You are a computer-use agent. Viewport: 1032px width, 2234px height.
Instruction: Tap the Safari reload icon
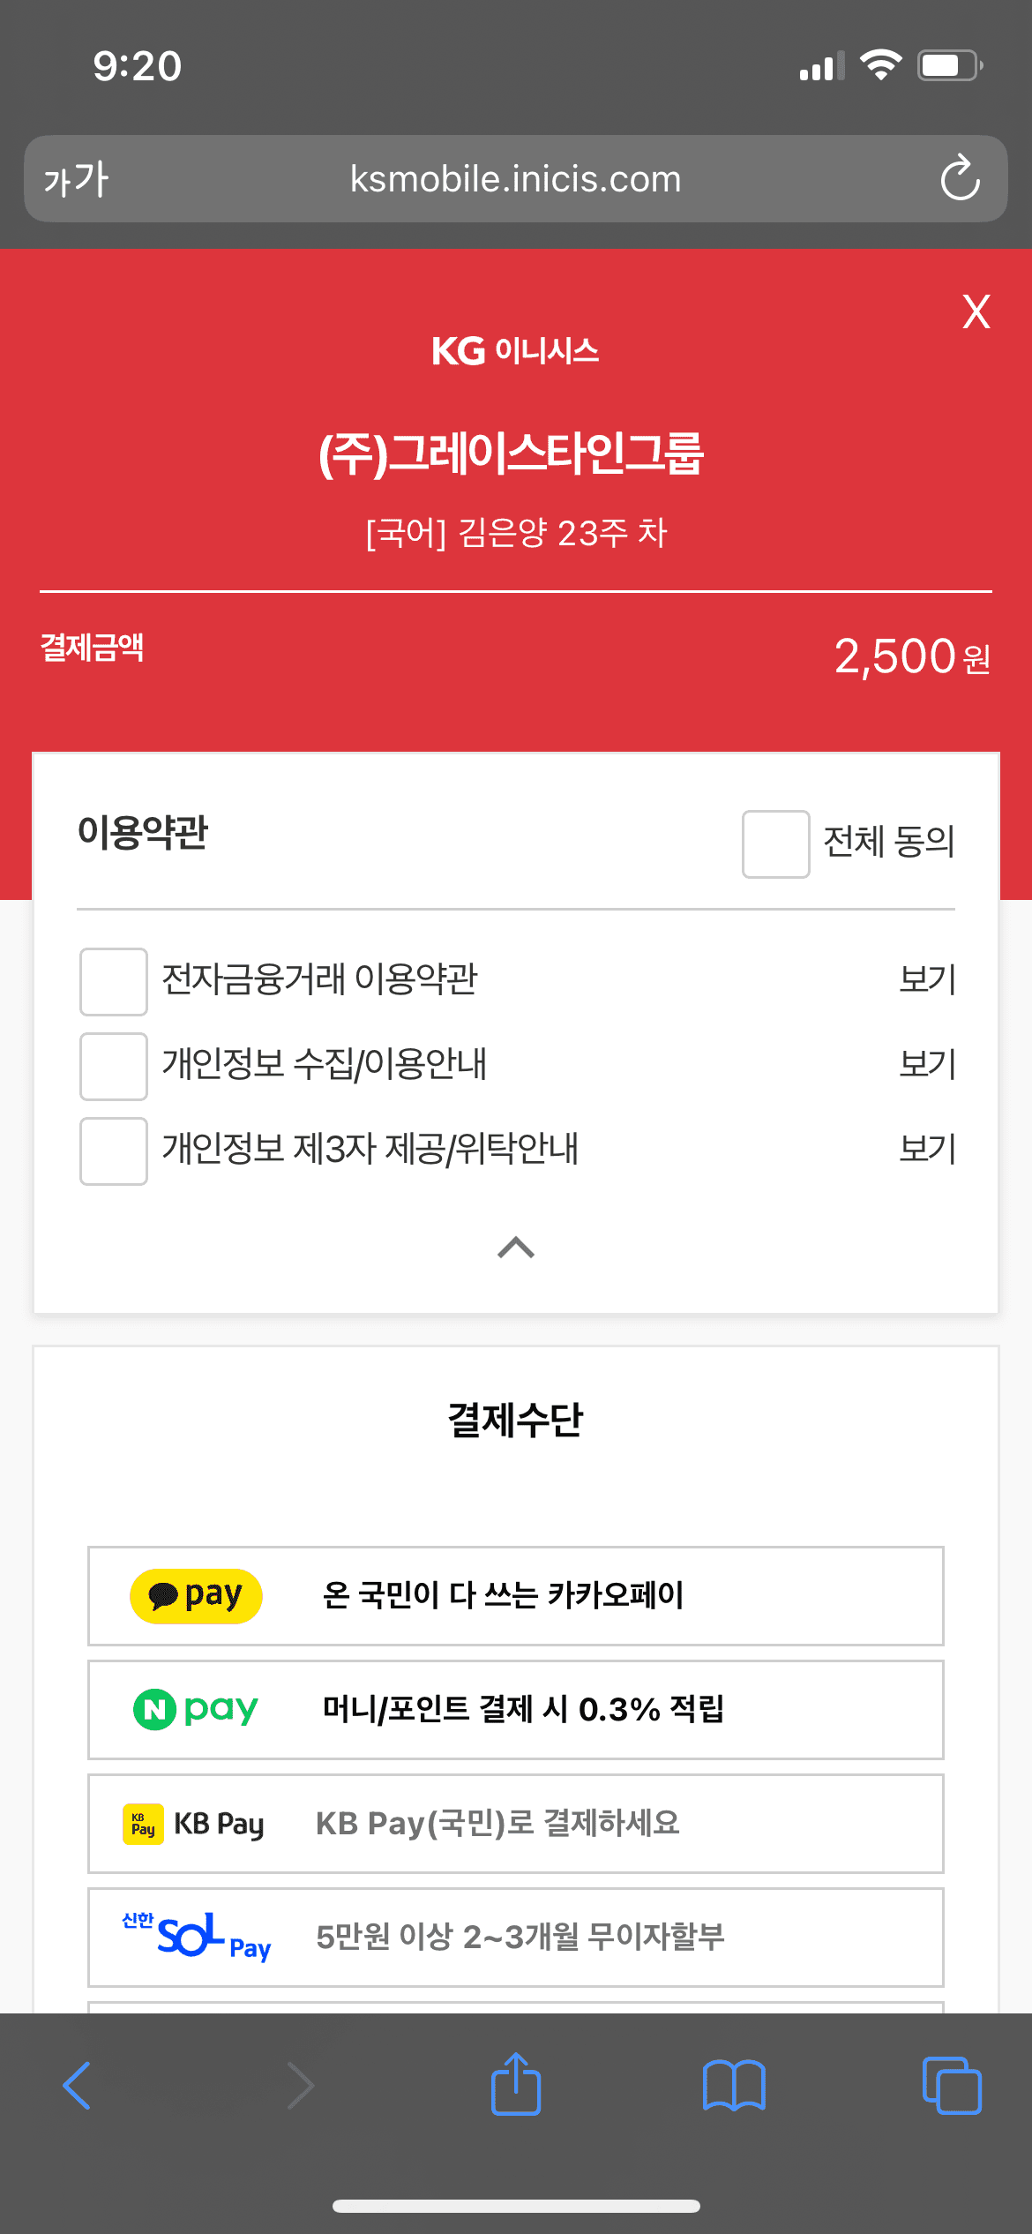click(x=960, y=178)
